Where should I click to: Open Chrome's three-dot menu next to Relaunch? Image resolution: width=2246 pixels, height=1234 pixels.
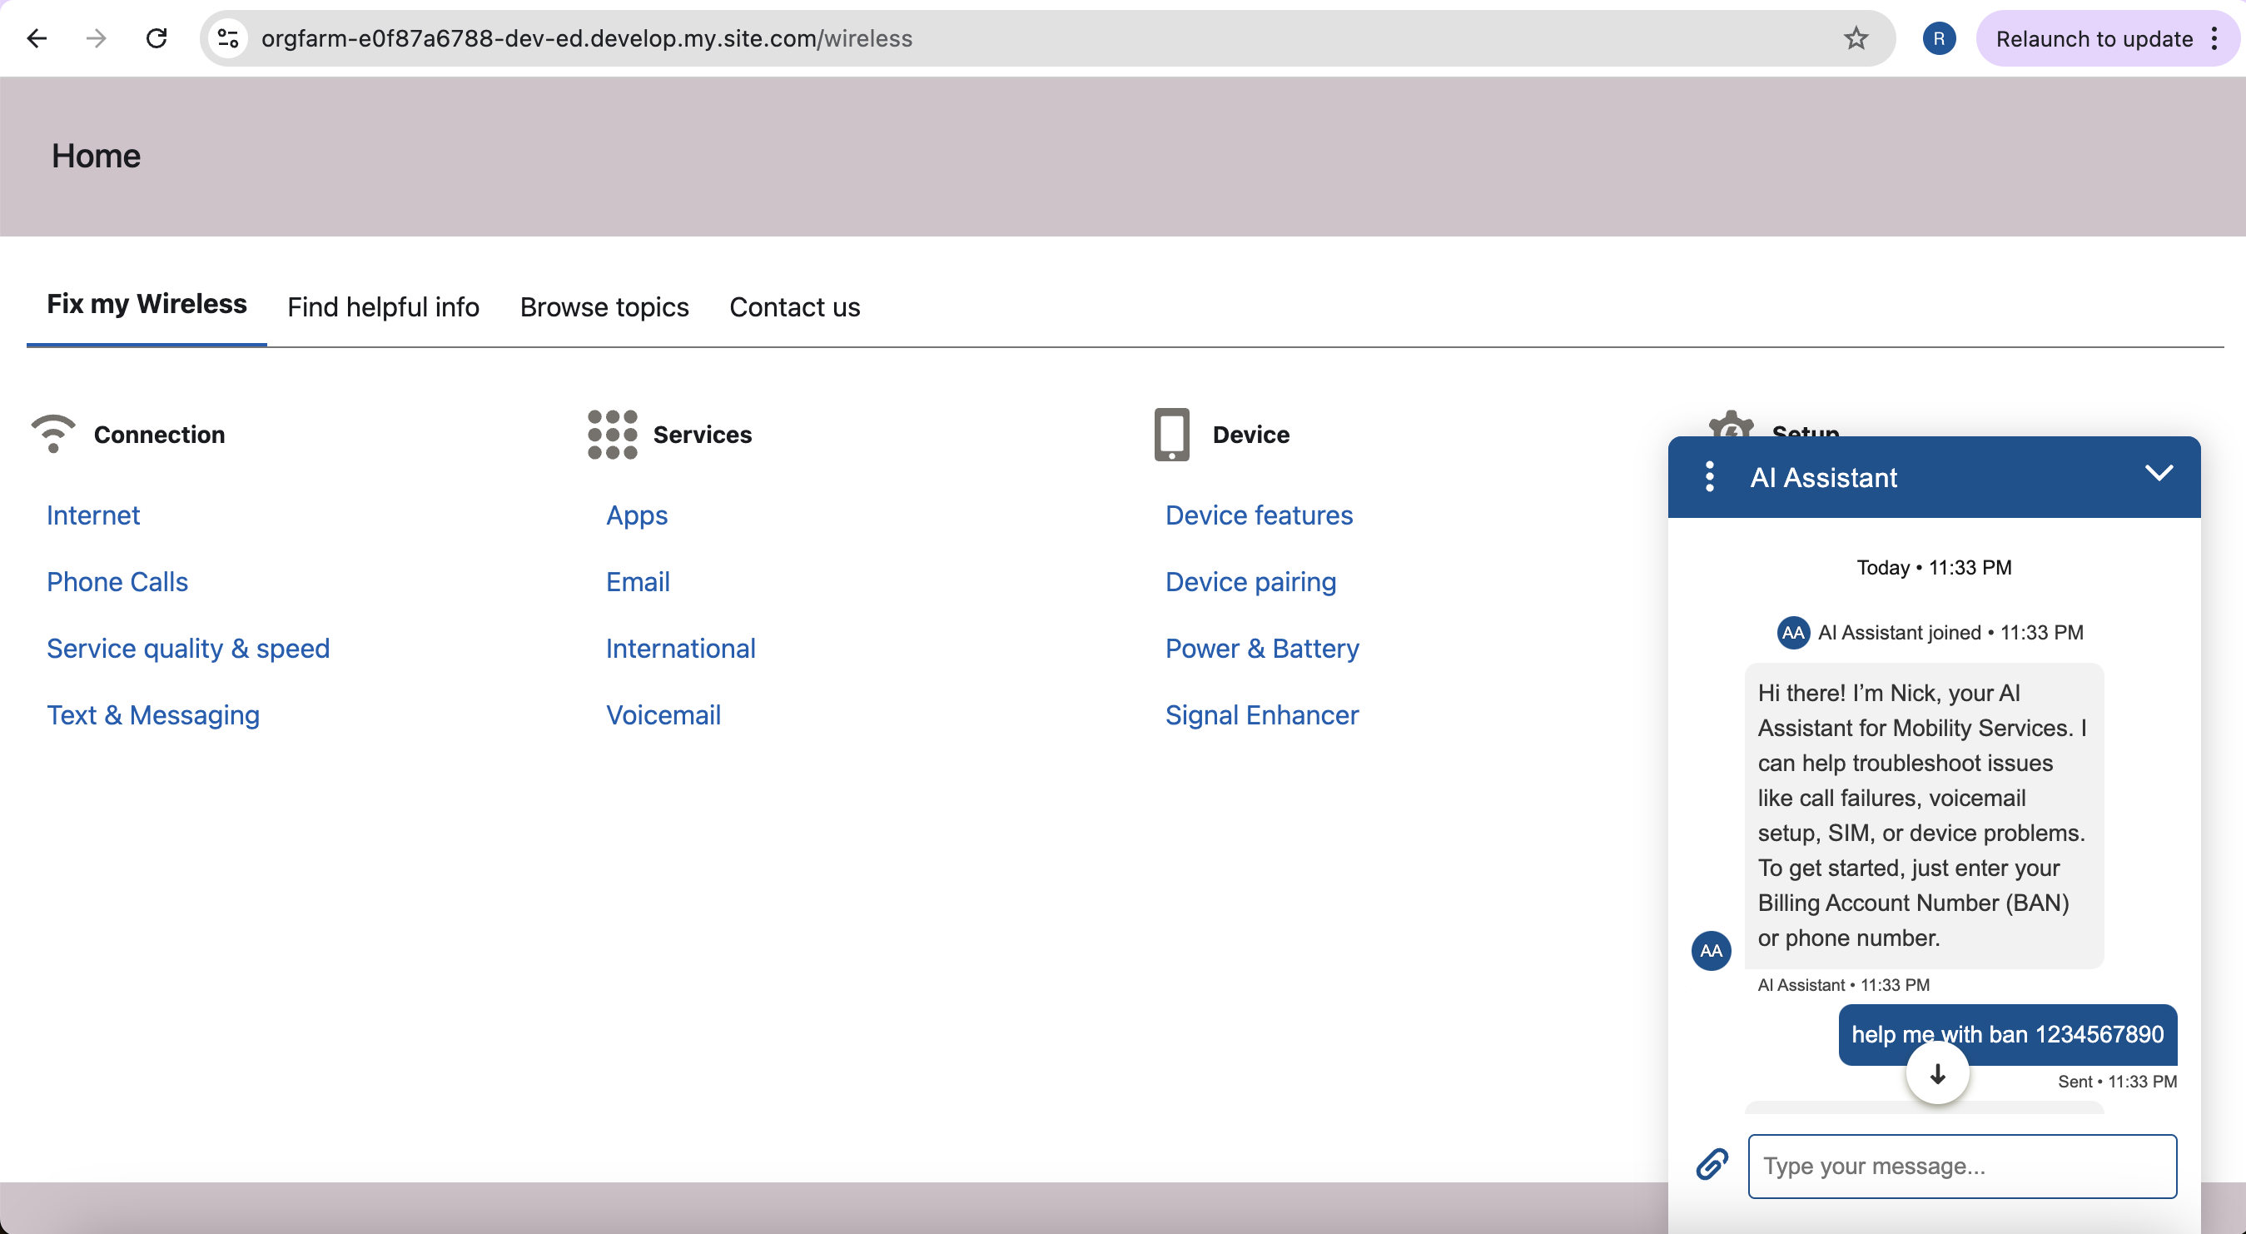(x=2215, y=38)
